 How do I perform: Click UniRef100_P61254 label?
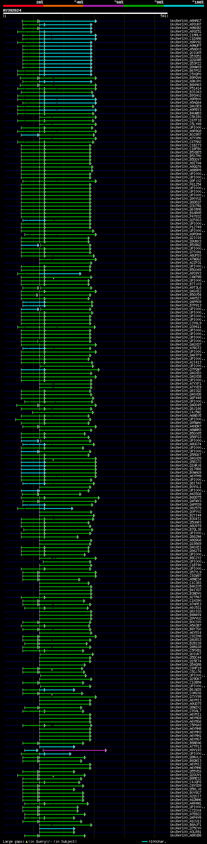186,184
